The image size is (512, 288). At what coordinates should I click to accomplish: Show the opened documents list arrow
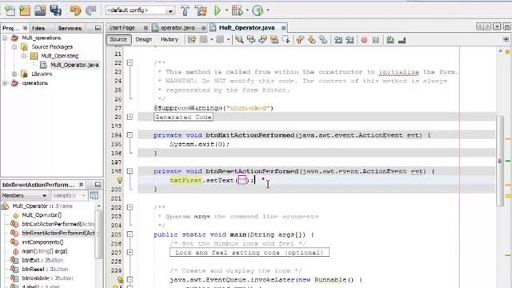coord(497,26)
